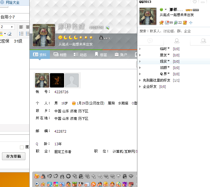Click the VIP3 badge on the profile
Viewport: 210px width, 187px height.
click(x=105, y=37)
